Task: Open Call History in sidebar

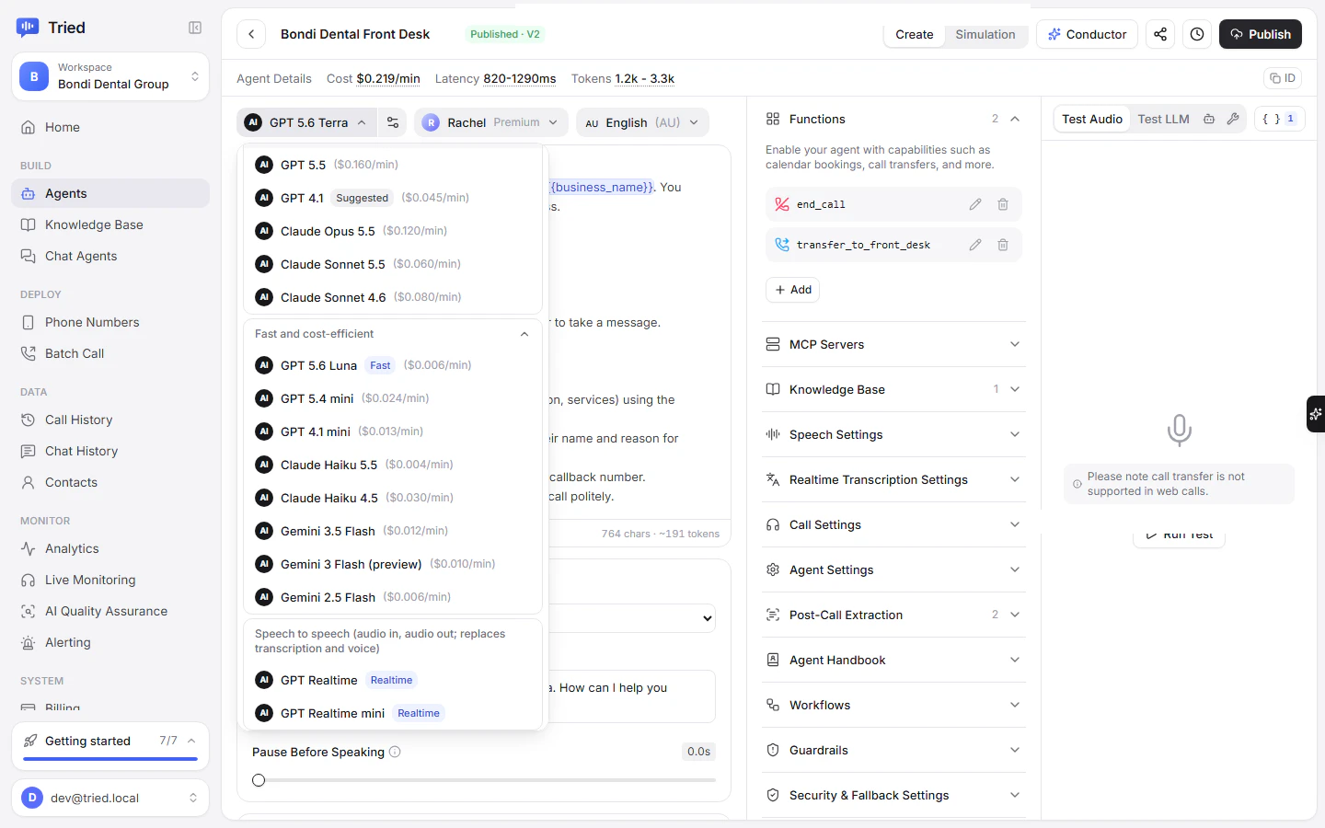Action: tap(110, 420)
